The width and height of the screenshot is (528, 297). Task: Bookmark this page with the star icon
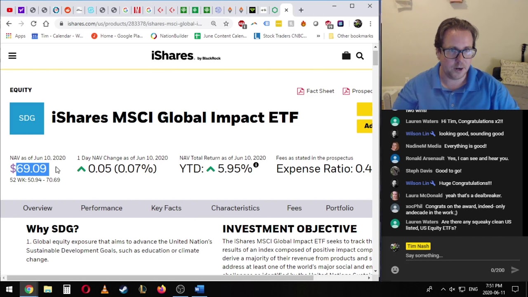point(226,24)
